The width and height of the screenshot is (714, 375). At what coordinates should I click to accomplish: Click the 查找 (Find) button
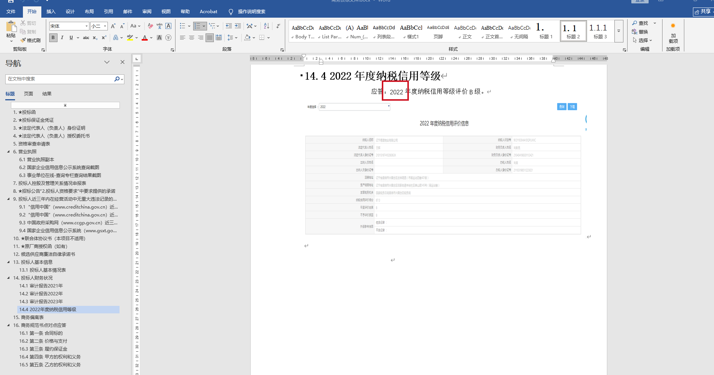pos(640,23)
